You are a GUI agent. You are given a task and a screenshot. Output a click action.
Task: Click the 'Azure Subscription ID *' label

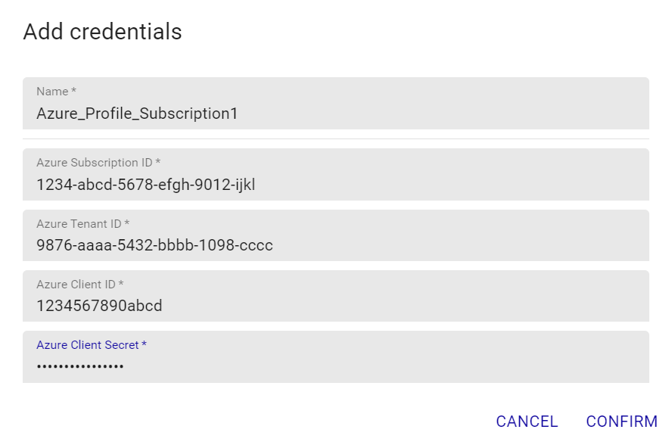[98, 163]
